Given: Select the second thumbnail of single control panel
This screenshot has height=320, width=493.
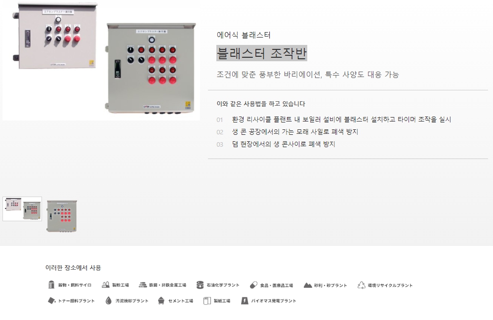Looking at the screenshot, I should pos(62,216).
